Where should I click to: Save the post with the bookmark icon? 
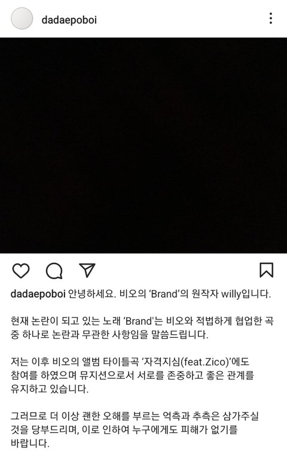tap(266, 270)
